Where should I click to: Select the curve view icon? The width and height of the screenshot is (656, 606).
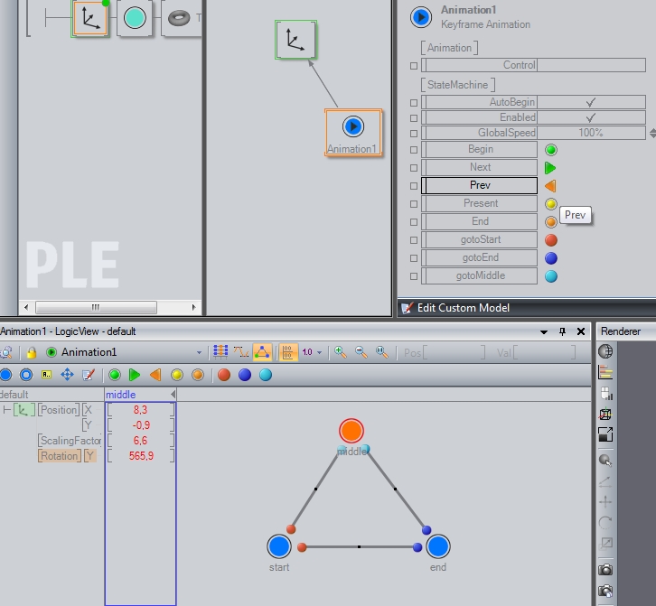[241, 352]
